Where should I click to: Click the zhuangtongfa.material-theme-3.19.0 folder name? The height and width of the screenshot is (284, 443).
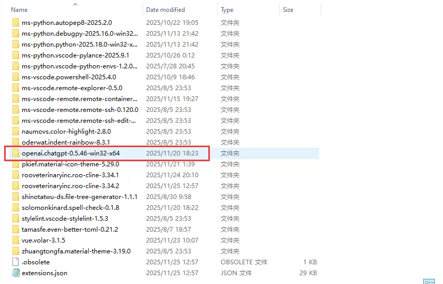76,251
